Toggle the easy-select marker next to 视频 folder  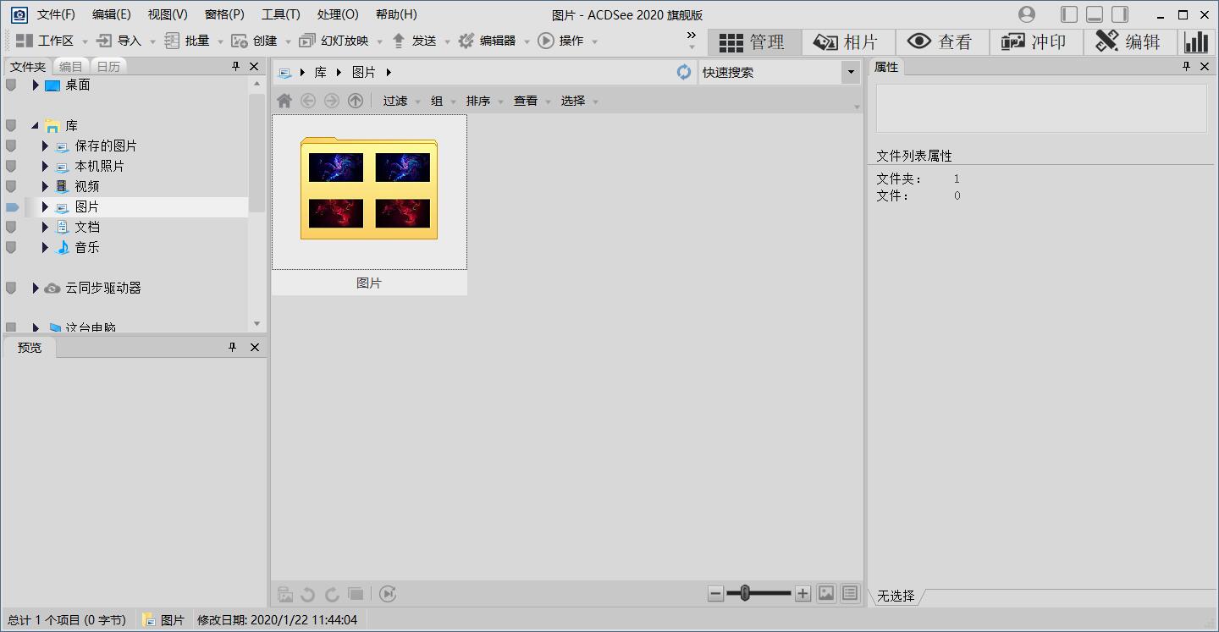click(x=11, y=186)
